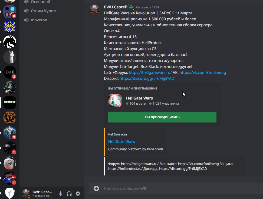
Task: Open the discord.gg/Er6Mjj5YAD invite link
Action: (147, 78)
